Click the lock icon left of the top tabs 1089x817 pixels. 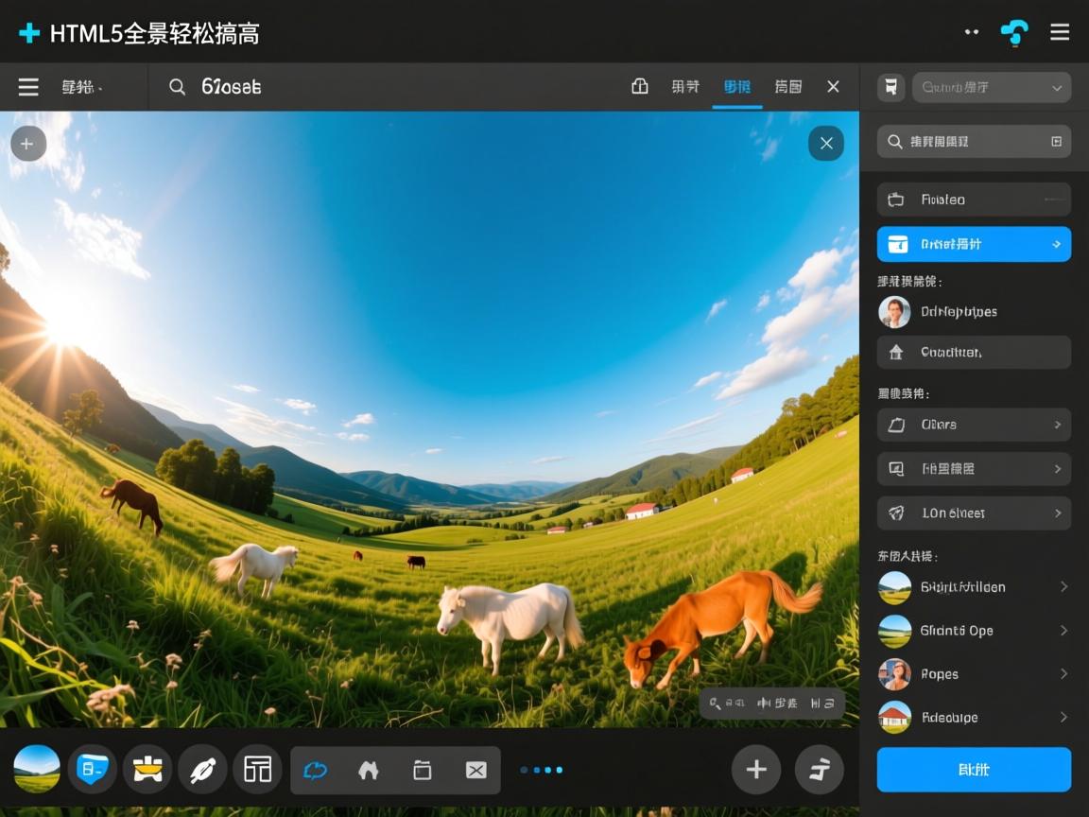pyautogui.click(x=640, y=86)
